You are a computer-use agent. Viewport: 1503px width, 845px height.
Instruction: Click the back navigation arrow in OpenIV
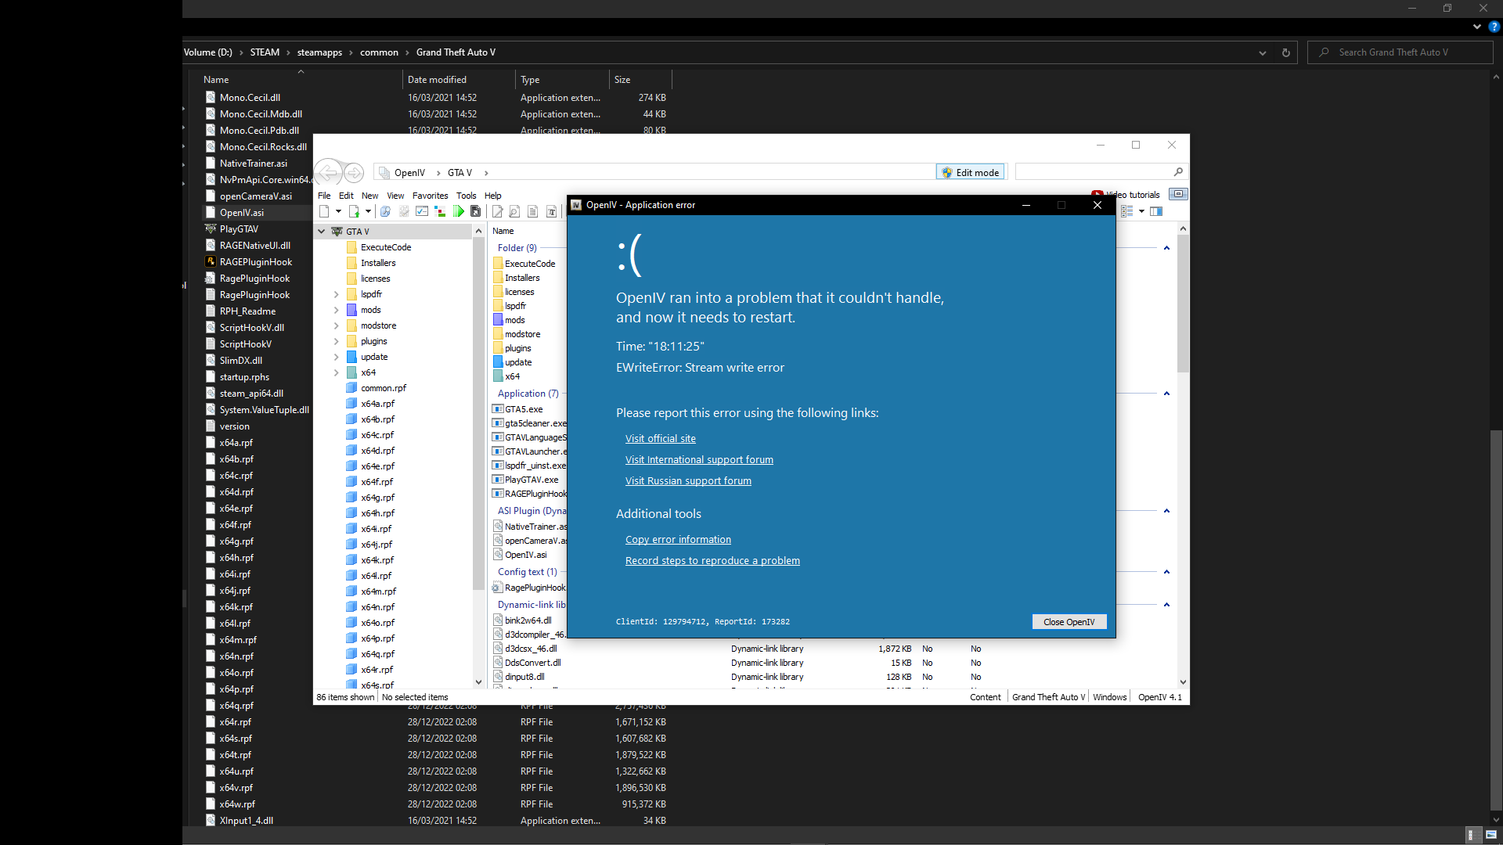pos(329,172)
